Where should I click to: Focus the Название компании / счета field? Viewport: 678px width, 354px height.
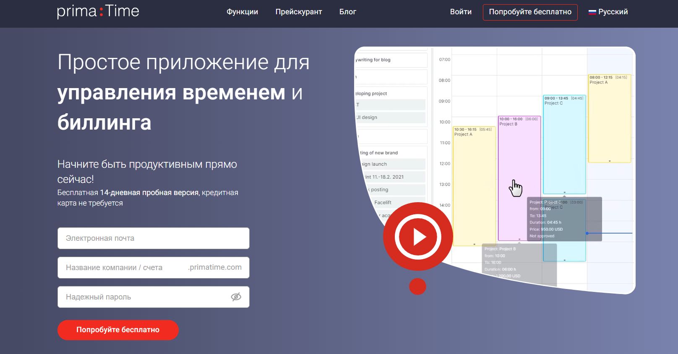pyautogui.click(x=154, y=268)
